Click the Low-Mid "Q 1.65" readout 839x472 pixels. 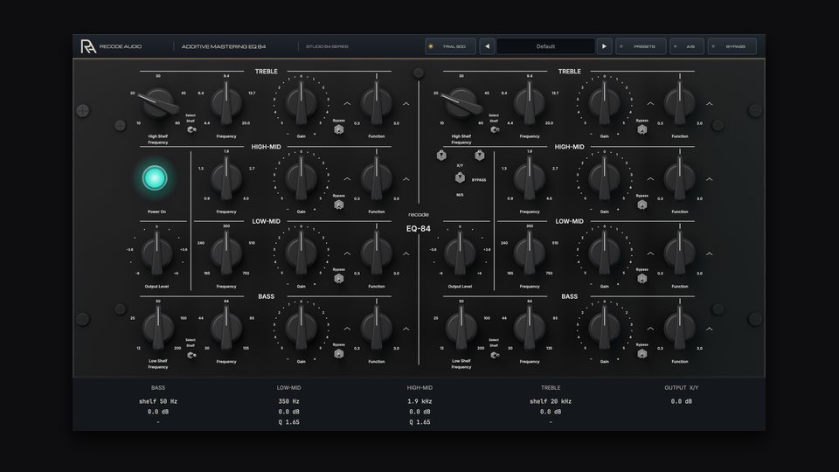point(289,422)
